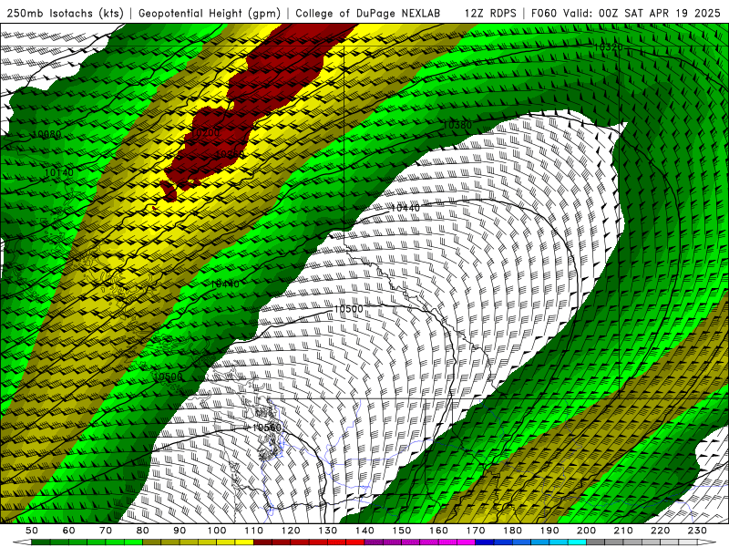This screenshot has width=729, height=547.
Task: Select the 80 kt label on the legend
Action: (142, 531)
